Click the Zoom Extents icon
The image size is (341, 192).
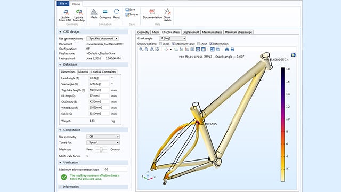157,50
